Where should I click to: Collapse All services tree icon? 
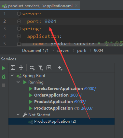(x=21, y=68)
